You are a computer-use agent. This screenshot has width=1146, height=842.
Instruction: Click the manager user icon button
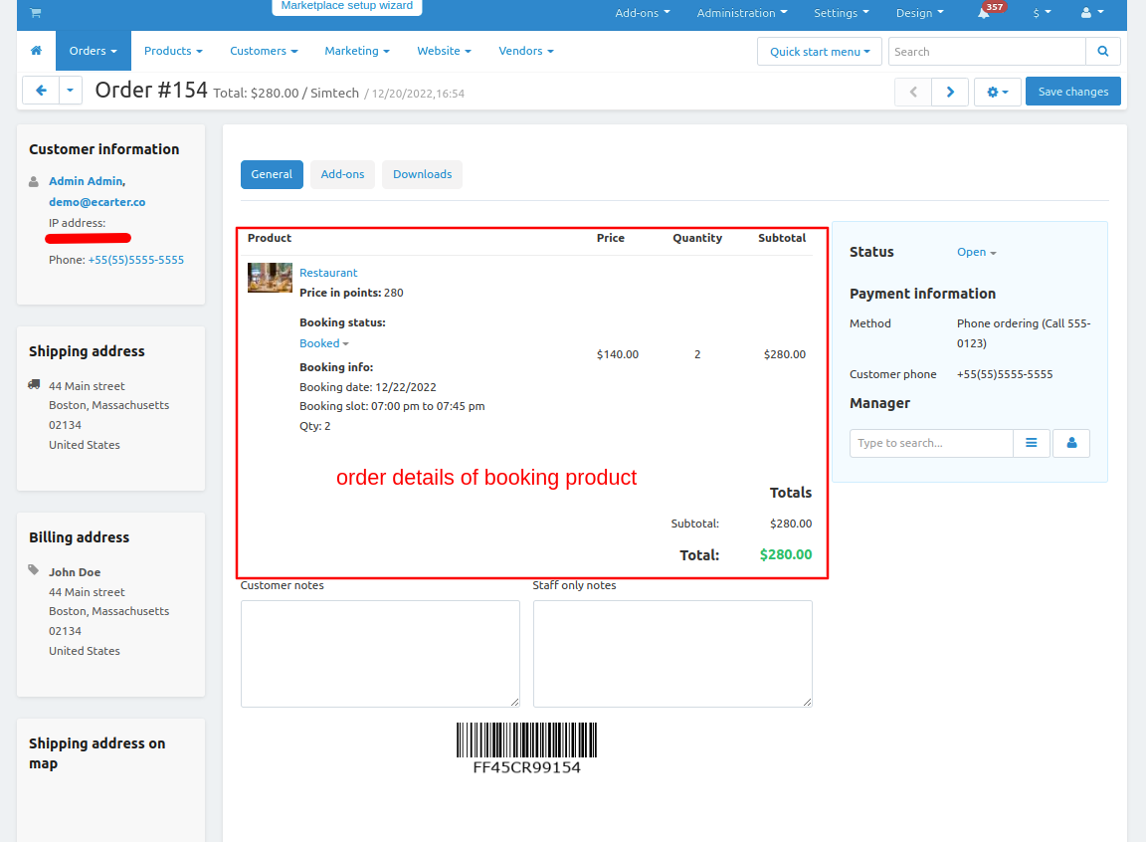pyautogui.click(x=1071, y=443)
